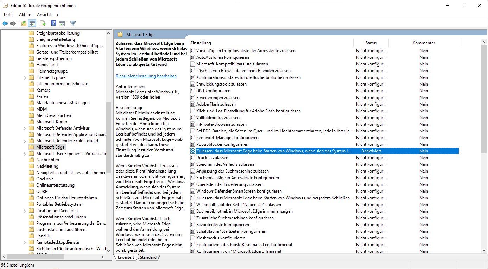
Task: Click the grey Forward arrow toolbar icon
Action: 13,24
